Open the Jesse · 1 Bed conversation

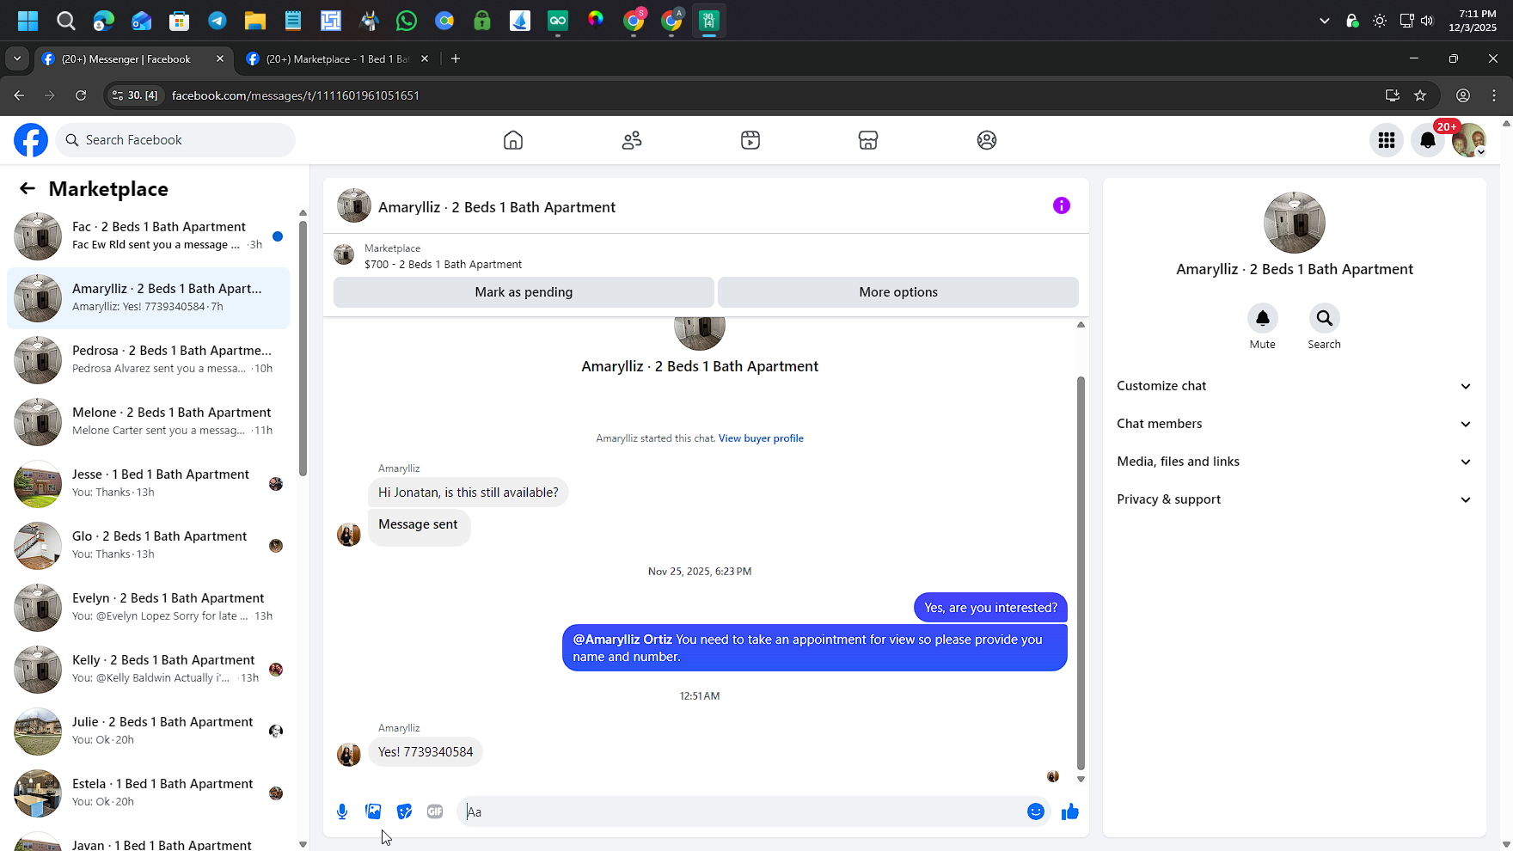tap(149, 483)
